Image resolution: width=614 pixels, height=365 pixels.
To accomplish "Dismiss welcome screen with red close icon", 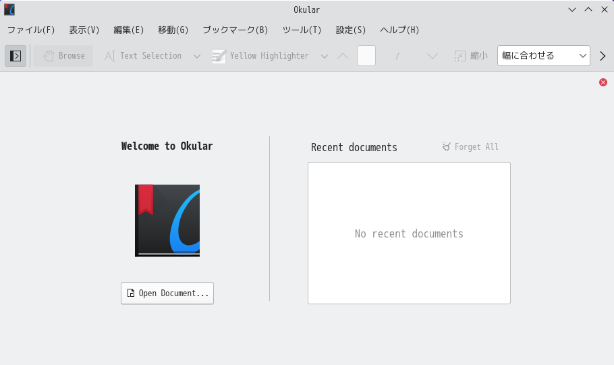I will (603, 82).
